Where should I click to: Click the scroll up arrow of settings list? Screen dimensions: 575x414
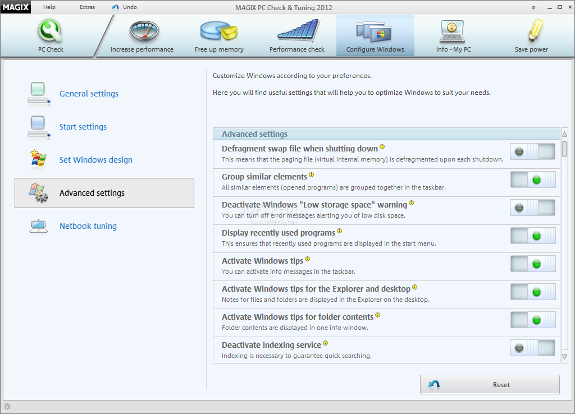click(x=565, y=134)
